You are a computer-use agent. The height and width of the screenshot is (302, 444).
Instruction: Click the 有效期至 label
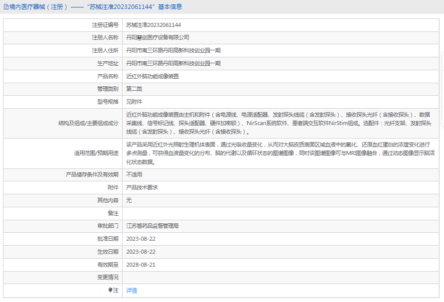coord(108,265)
